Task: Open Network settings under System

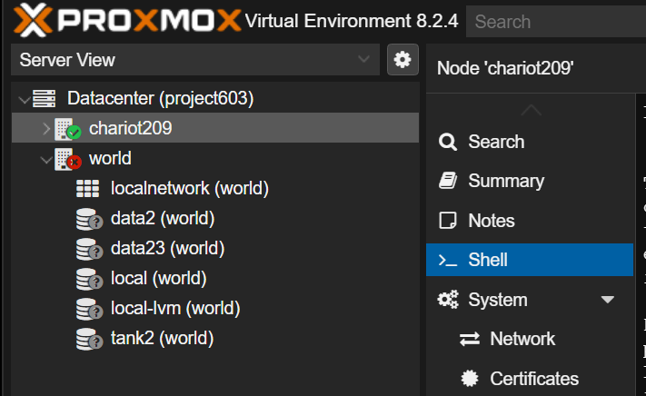Action: click(x=522, y=339)
